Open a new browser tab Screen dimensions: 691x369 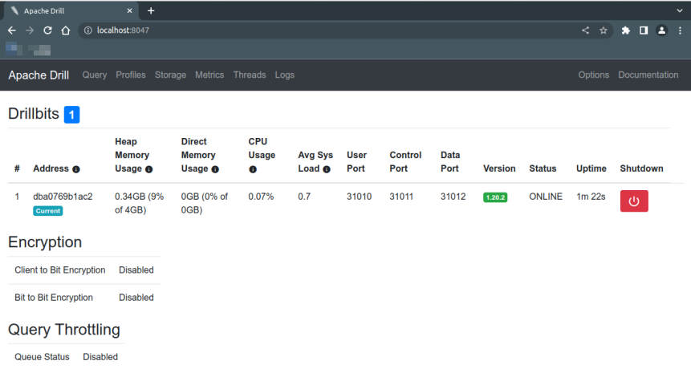[151, 10]
